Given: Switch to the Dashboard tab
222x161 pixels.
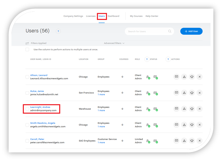Looking at the screenshot, I should point(113,16).
